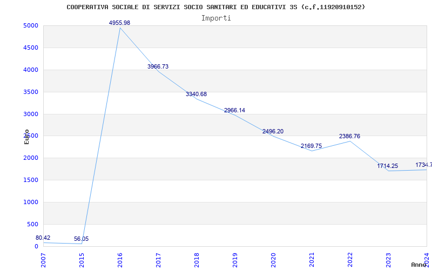
Task: Select the Importi subtitle
Action: 216,18
